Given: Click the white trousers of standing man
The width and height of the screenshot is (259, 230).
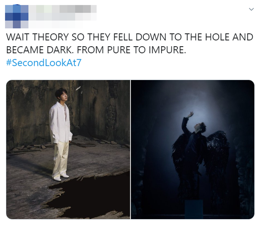Looking at the screenshot, I should click(60, 158).
